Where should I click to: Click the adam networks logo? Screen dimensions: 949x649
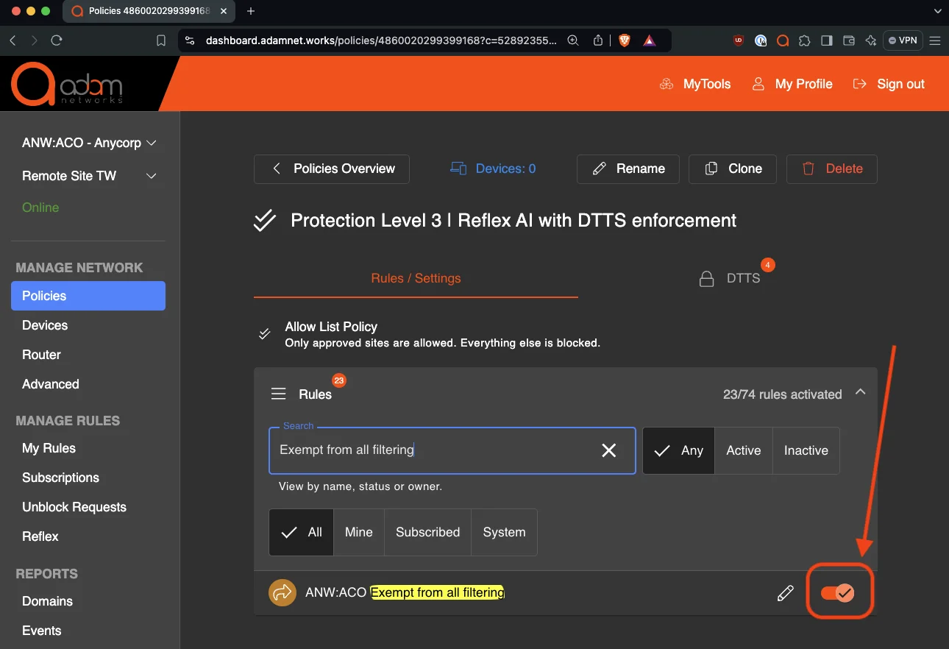[66, 83]
